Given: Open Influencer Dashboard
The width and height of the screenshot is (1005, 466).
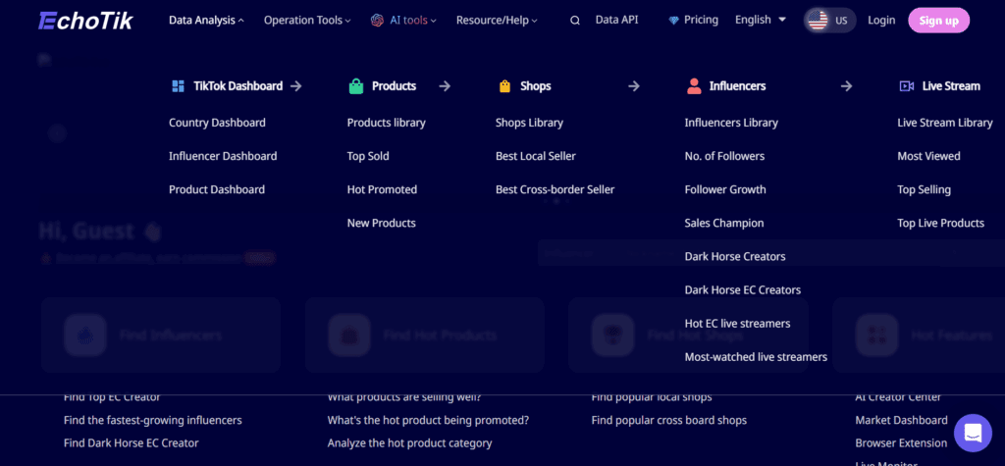Looking at the screenshot, I should tap(223, 156).
